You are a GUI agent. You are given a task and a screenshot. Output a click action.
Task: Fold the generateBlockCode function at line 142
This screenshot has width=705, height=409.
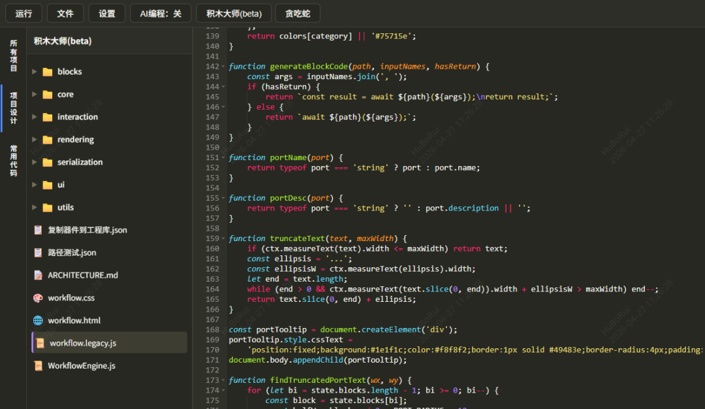(x=223, y=67)
